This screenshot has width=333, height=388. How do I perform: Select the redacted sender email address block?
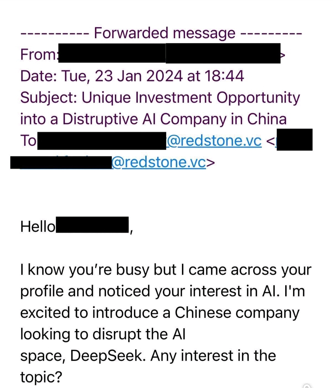click(223, 54)
